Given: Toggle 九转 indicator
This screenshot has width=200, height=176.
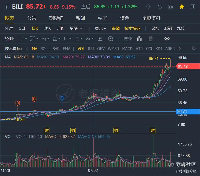Looking at the screenshot, I should [x=180, y=28].
